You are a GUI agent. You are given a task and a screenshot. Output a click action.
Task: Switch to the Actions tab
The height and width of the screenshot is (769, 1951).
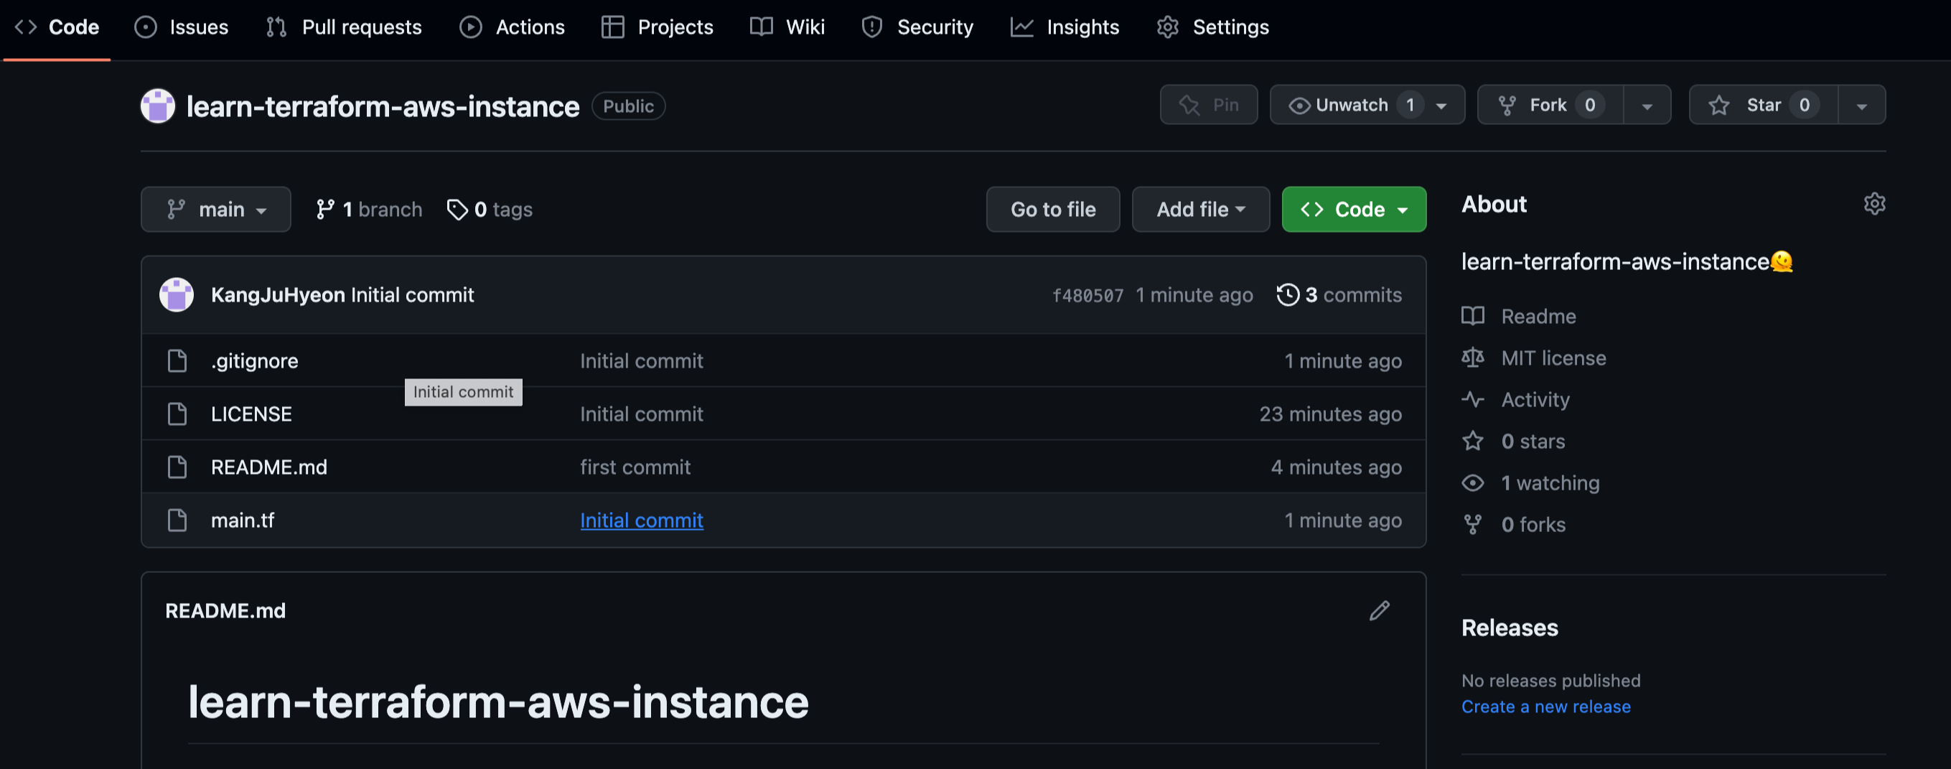(x=512, y=27)
